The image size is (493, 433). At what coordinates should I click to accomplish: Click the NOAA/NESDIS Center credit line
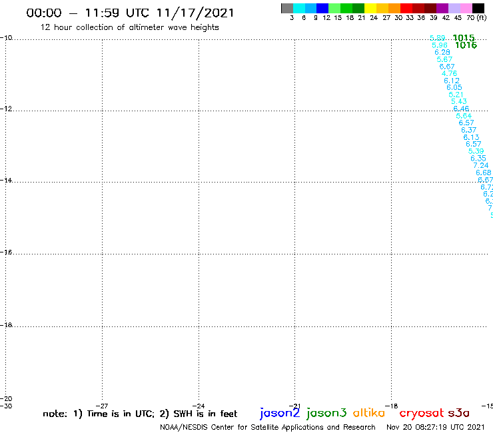268,427
